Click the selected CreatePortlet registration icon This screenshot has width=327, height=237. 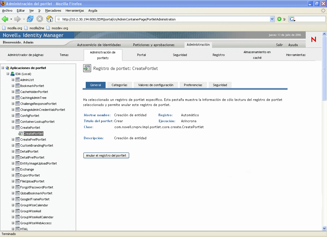(x=20, y=134)
